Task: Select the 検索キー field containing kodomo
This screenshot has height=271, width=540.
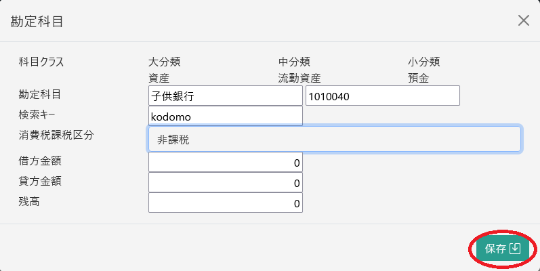Action: pos(225,116)
